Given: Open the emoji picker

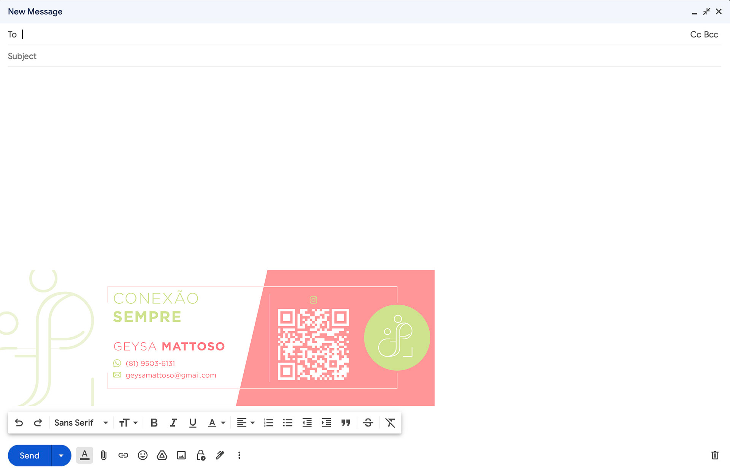Looking at the screenshot, I should click(143, 455).
